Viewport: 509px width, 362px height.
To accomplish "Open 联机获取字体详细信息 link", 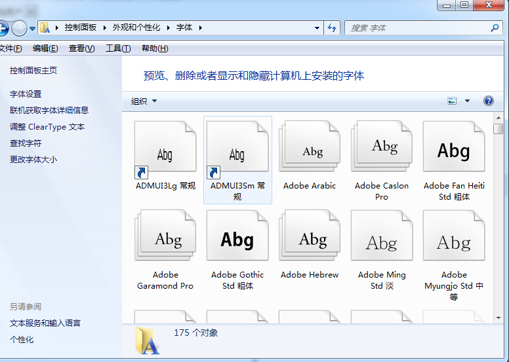I will [49, 110].
